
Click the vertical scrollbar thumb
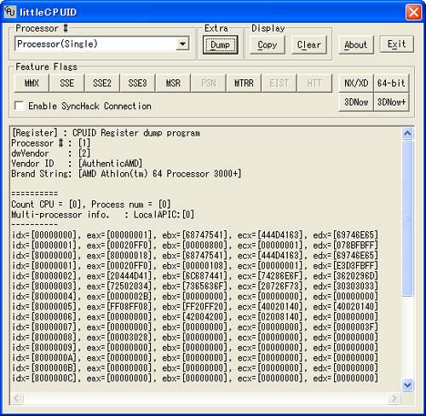tap(407, 218)
